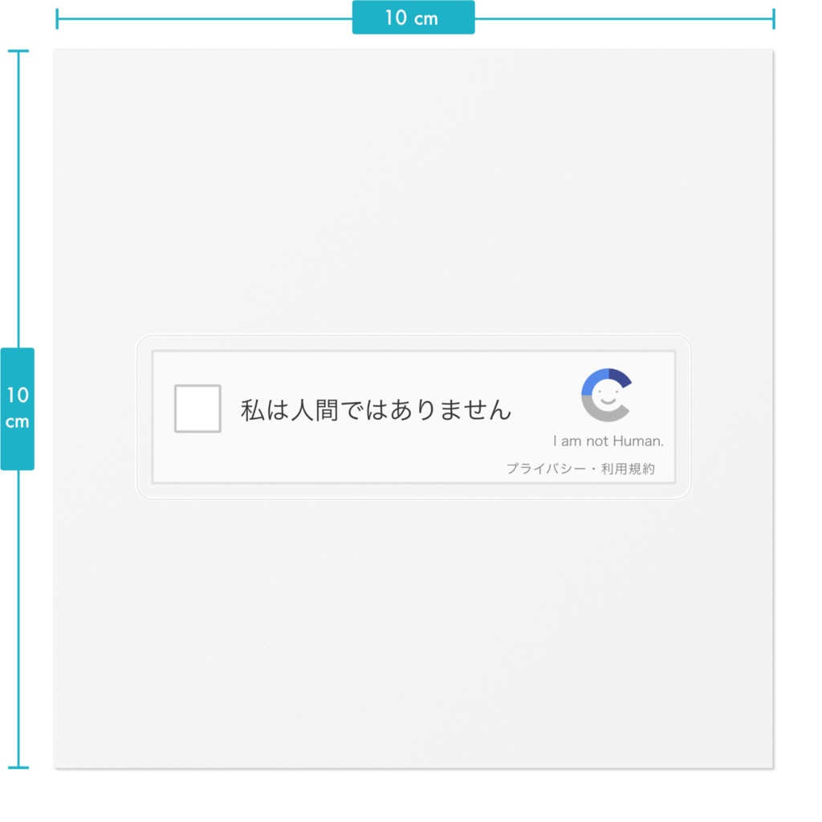The height and width of the screenshot is (822, 822).
Task: Toggle the white square beside the Japanese text
Action: pos(197,408)
